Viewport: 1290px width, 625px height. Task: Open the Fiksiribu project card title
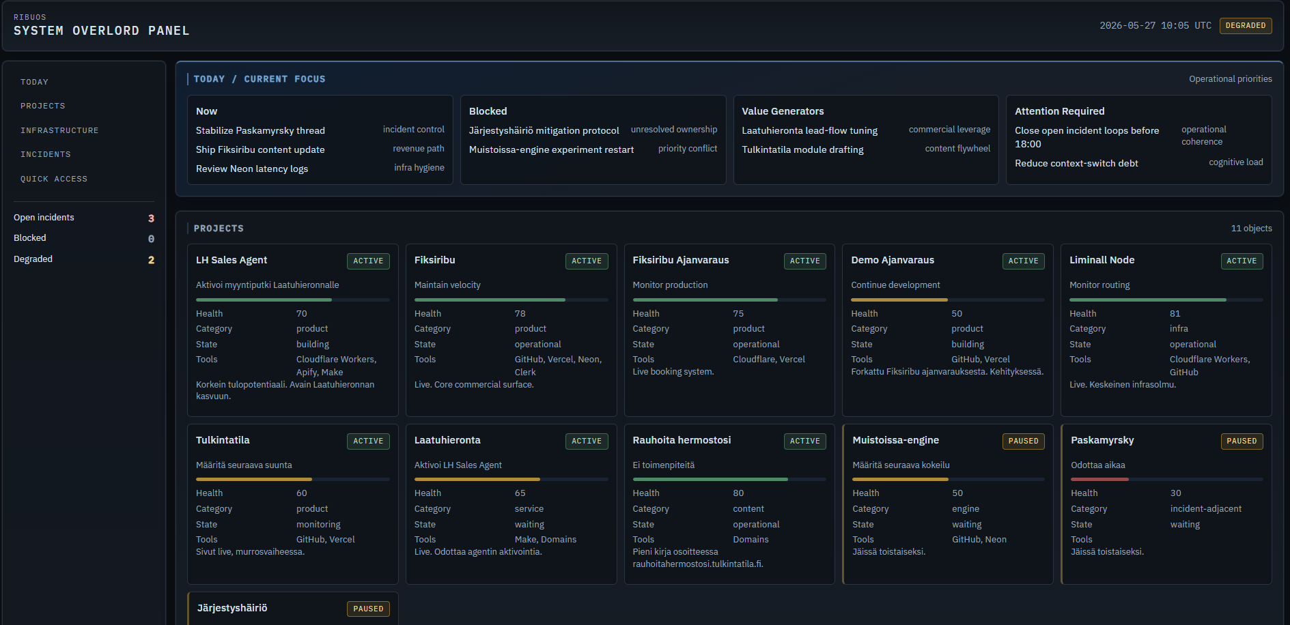coord(434,260)
